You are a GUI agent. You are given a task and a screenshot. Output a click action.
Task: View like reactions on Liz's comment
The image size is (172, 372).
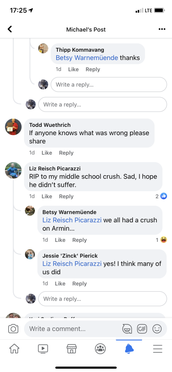point(161,196)
